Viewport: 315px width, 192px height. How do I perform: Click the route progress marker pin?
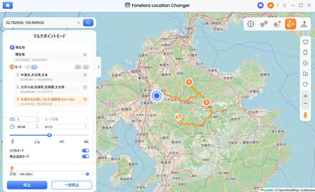click(12, 168)
